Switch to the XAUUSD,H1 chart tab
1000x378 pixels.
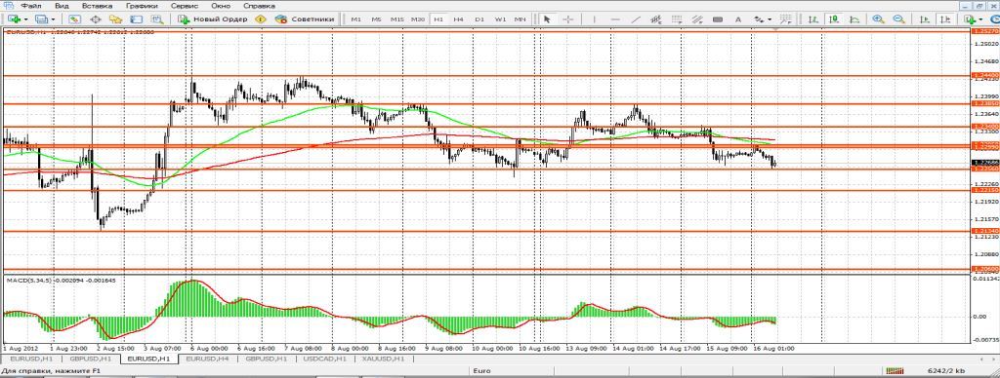(x=383, y=359)
